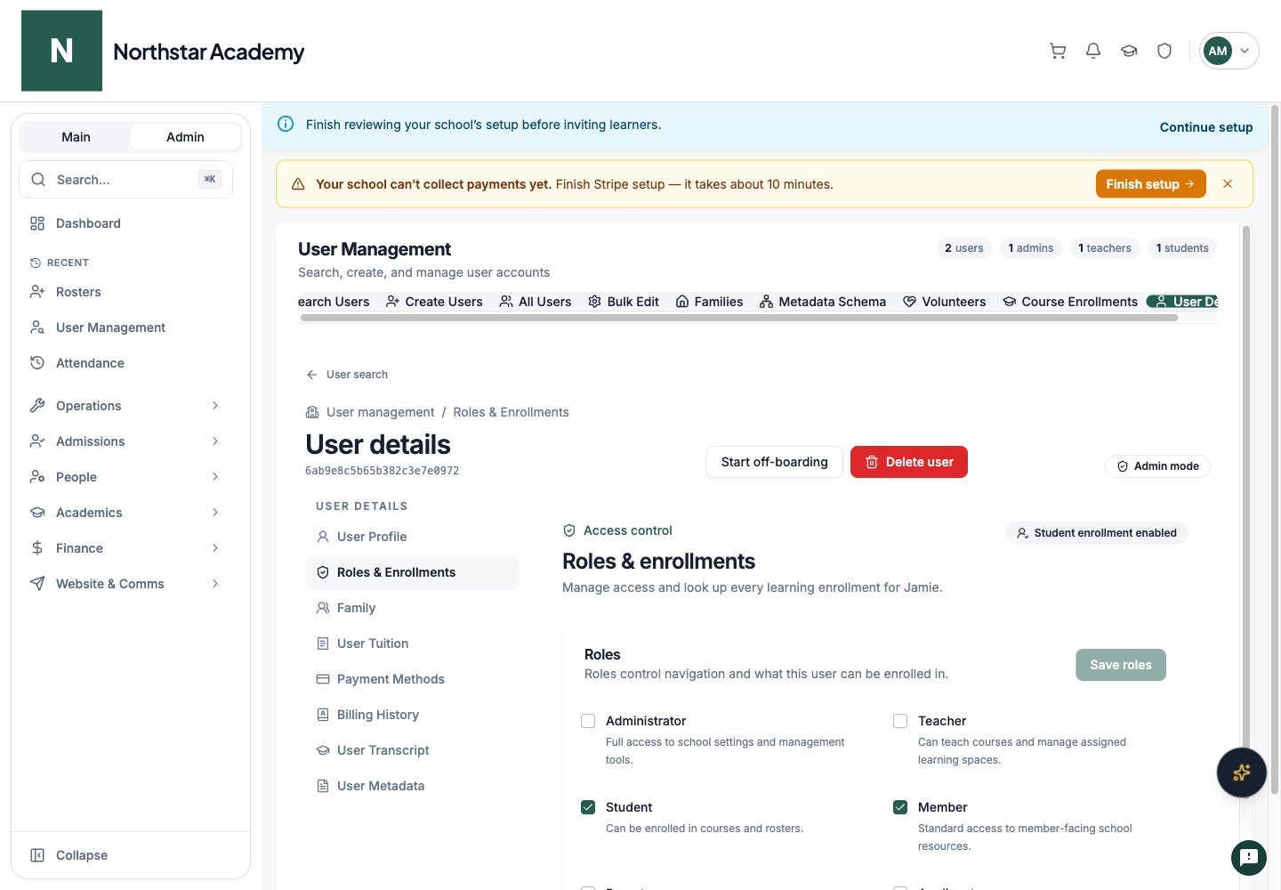The width and height of the screenshot is (1281, 890).
Task: Open User Profile section
Action: (412, 537)
